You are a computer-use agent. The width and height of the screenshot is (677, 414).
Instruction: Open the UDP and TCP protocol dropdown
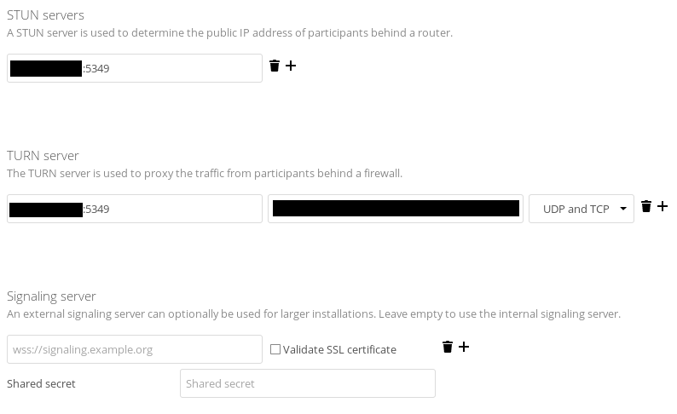582,209
